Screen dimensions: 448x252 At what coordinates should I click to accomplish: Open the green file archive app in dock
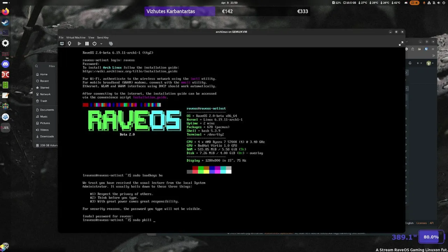click(x=5, y=85)
